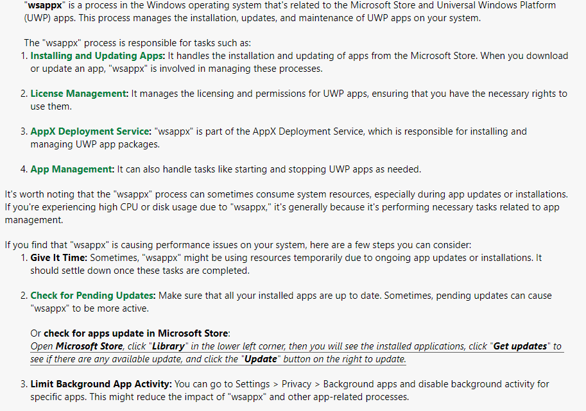Viewport: 586px width, 411px height.
Task: Click the 'AppX Deployment Service' green heading
Action: tap(90, 131)
